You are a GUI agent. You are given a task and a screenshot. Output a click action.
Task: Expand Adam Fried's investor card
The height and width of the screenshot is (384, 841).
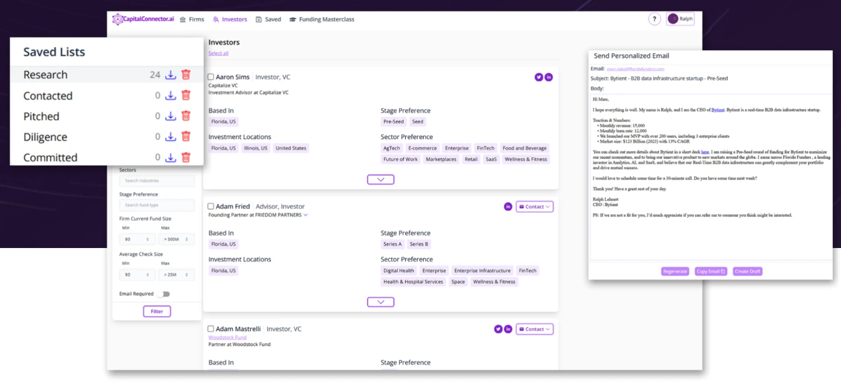coord(381,302)
